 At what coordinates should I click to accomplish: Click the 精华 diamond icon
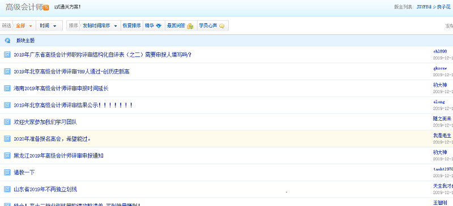159,25
